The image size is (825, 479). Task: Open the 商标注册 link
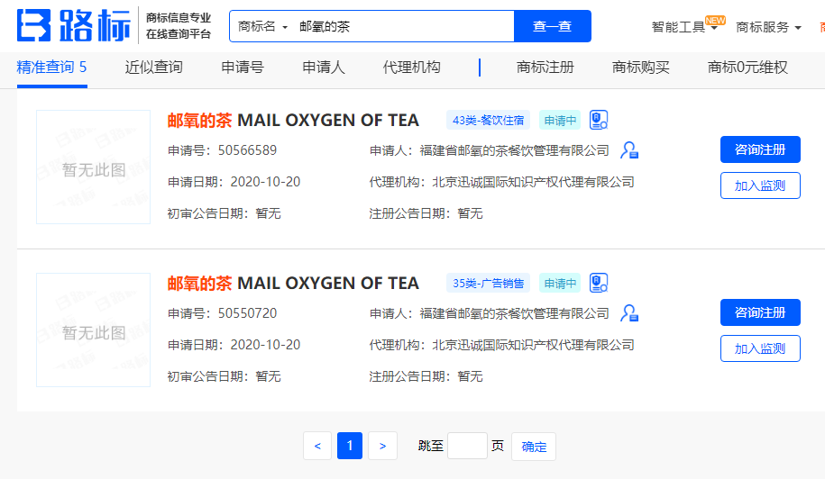pyautogui.click(x=545, y=68)
